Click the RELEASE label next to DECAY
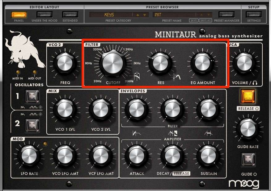 [x=181, y=174]
